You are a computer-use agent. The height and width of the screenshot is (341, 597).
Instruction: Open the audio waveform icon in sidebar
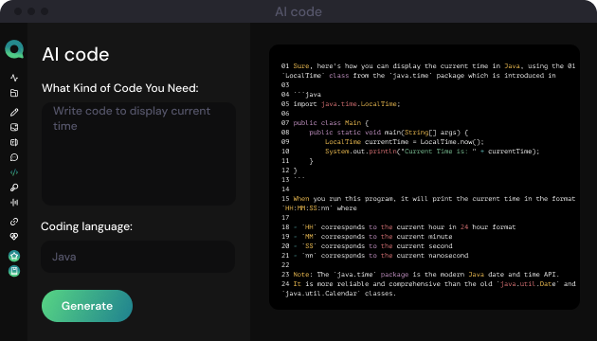pos(14,203)
